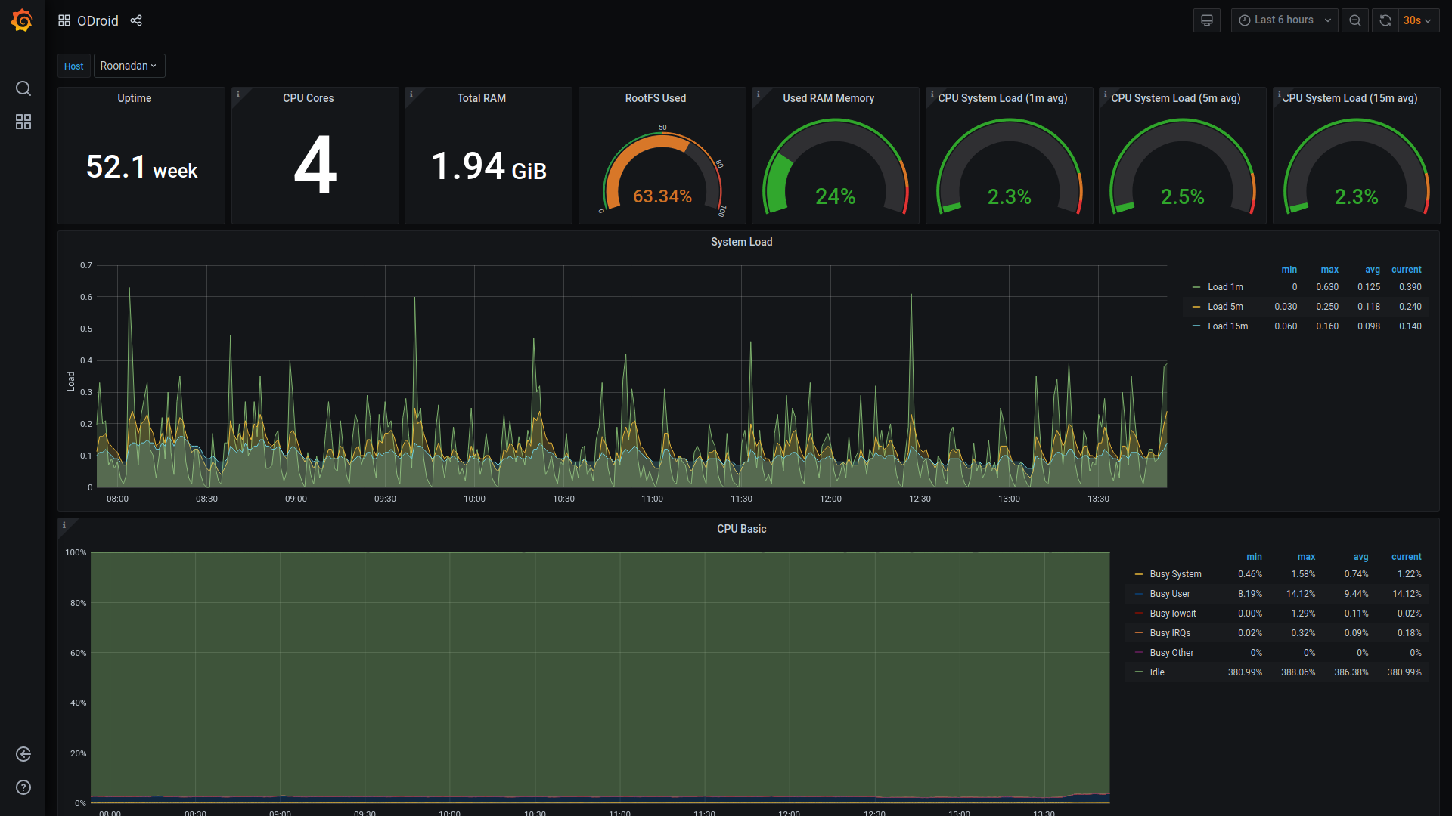Click the refresh dashboard icon

(1385, 20)
